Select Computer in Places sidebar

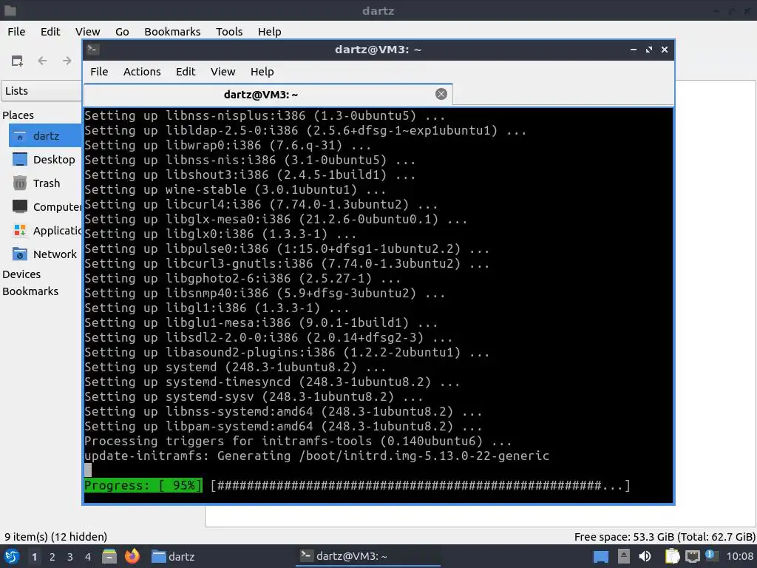coord(45,207)
